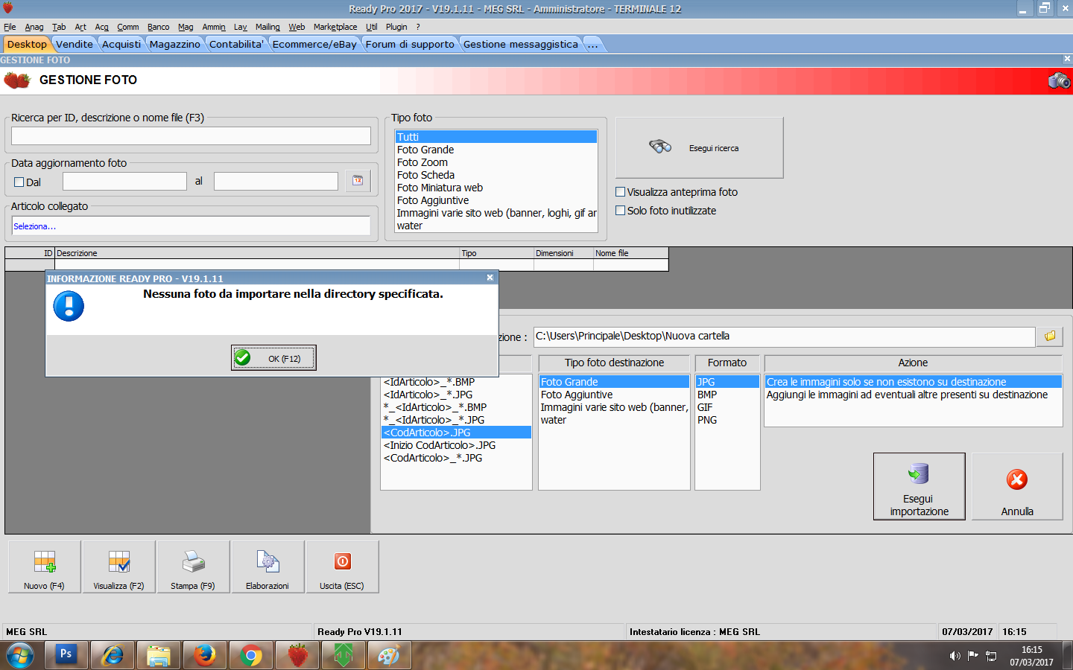
Task: Click the Annulla button
Action: tap(1017, 486)
